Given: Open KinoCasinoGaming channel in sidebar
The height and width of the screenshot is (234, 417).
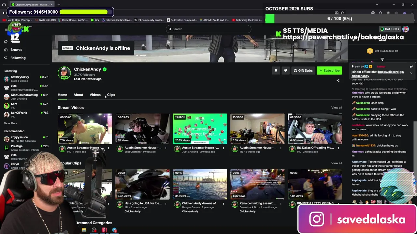Looking at the screenshot, I should point(26,97).
